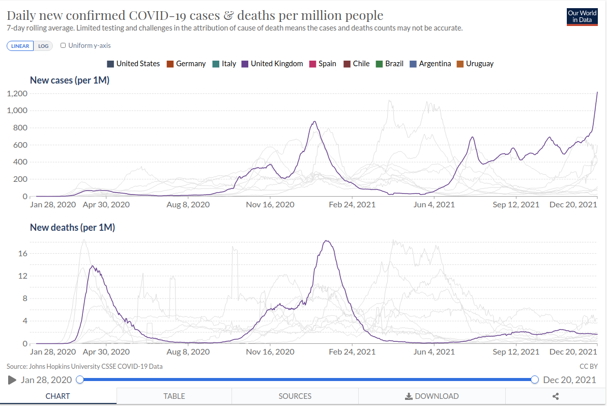Click the Uruguay legend color square
607x406 pixels.
[460, 64]
